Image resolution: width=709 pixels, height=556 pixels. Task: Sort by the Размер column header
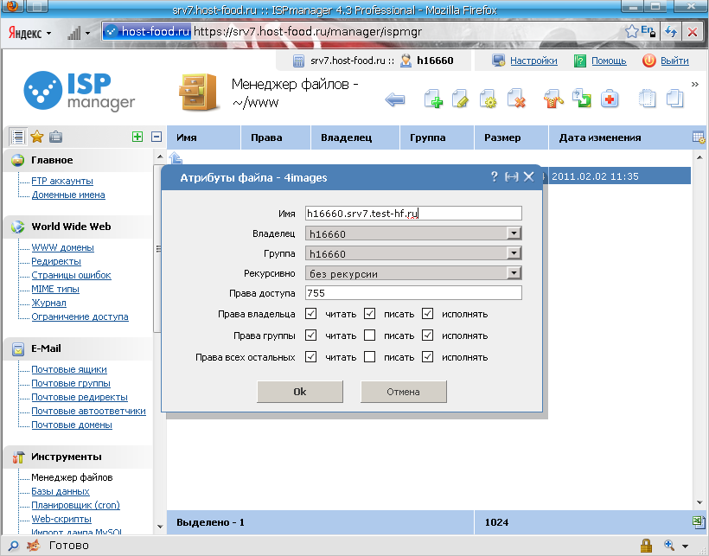[x=511, y=137]
